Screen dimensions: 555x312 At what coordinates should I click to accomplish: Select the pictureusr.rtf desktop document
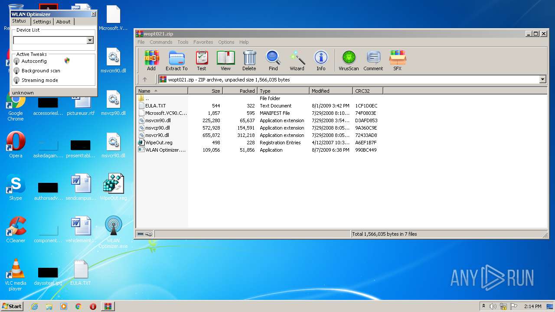tap(81, 105)
